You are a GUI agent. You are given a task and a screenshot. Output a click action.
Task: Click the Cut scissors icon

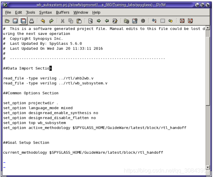coord(62,21)
